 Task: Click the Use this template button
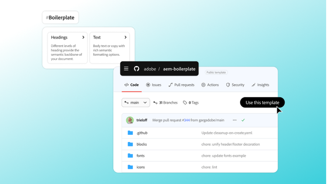pos(262,103)
